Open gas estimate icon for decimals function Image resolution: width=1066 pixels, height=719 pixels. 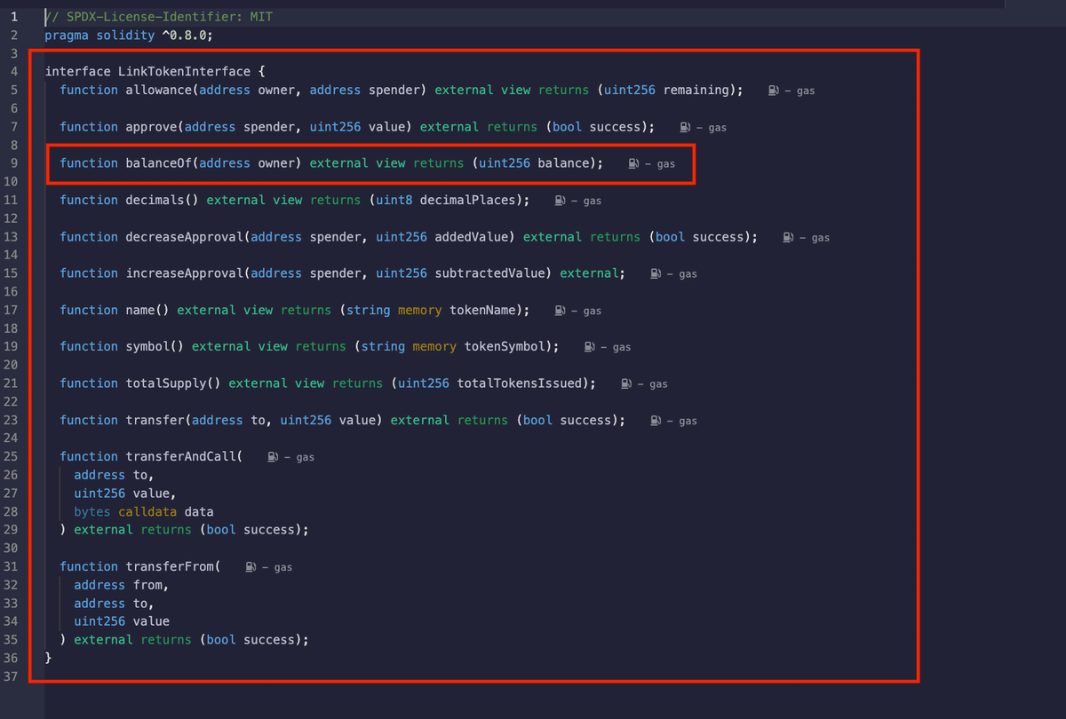tap(561, 201)
